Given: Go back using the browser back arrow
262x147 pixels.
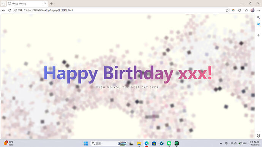Looking at the screenshot, I should [x=3, y=10].
